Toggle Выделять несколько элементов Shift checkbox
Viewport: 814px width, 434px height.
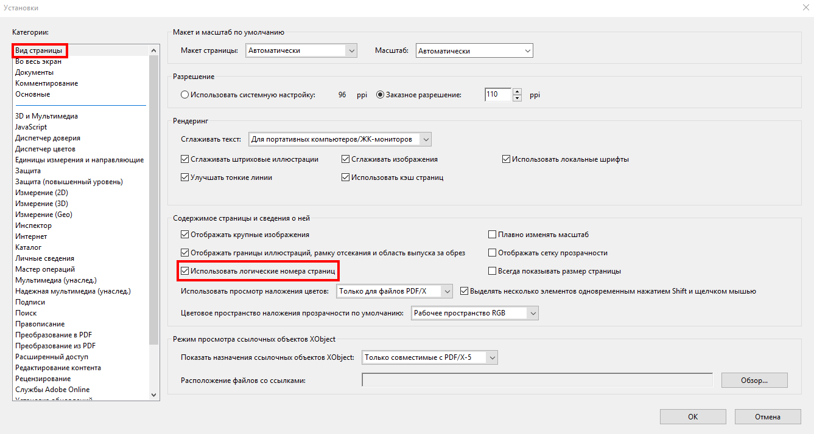pos(465,291)
